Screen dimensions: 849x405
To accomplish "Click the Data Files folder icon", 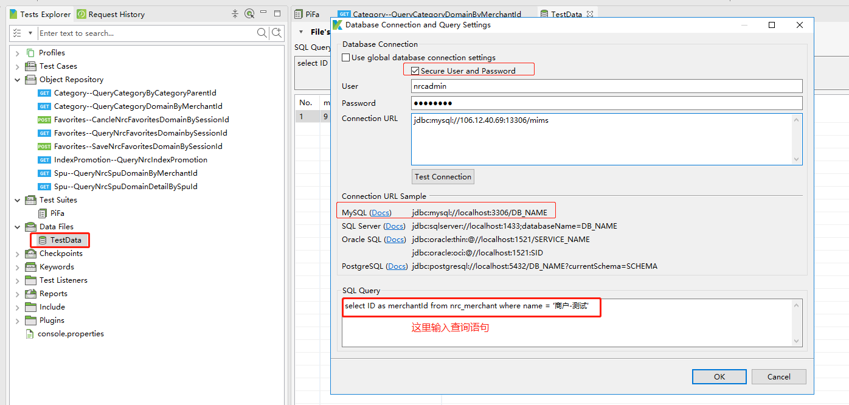I will click(x=30, y=227).
